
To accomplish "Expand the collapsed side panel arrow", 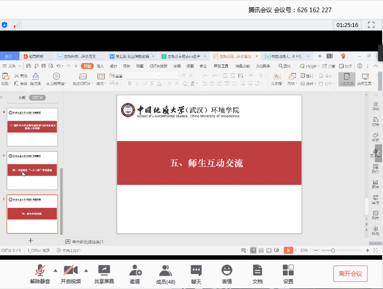I will (379, 153).
